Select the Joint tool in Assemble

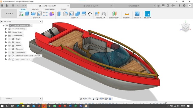[x=103, y=14]
